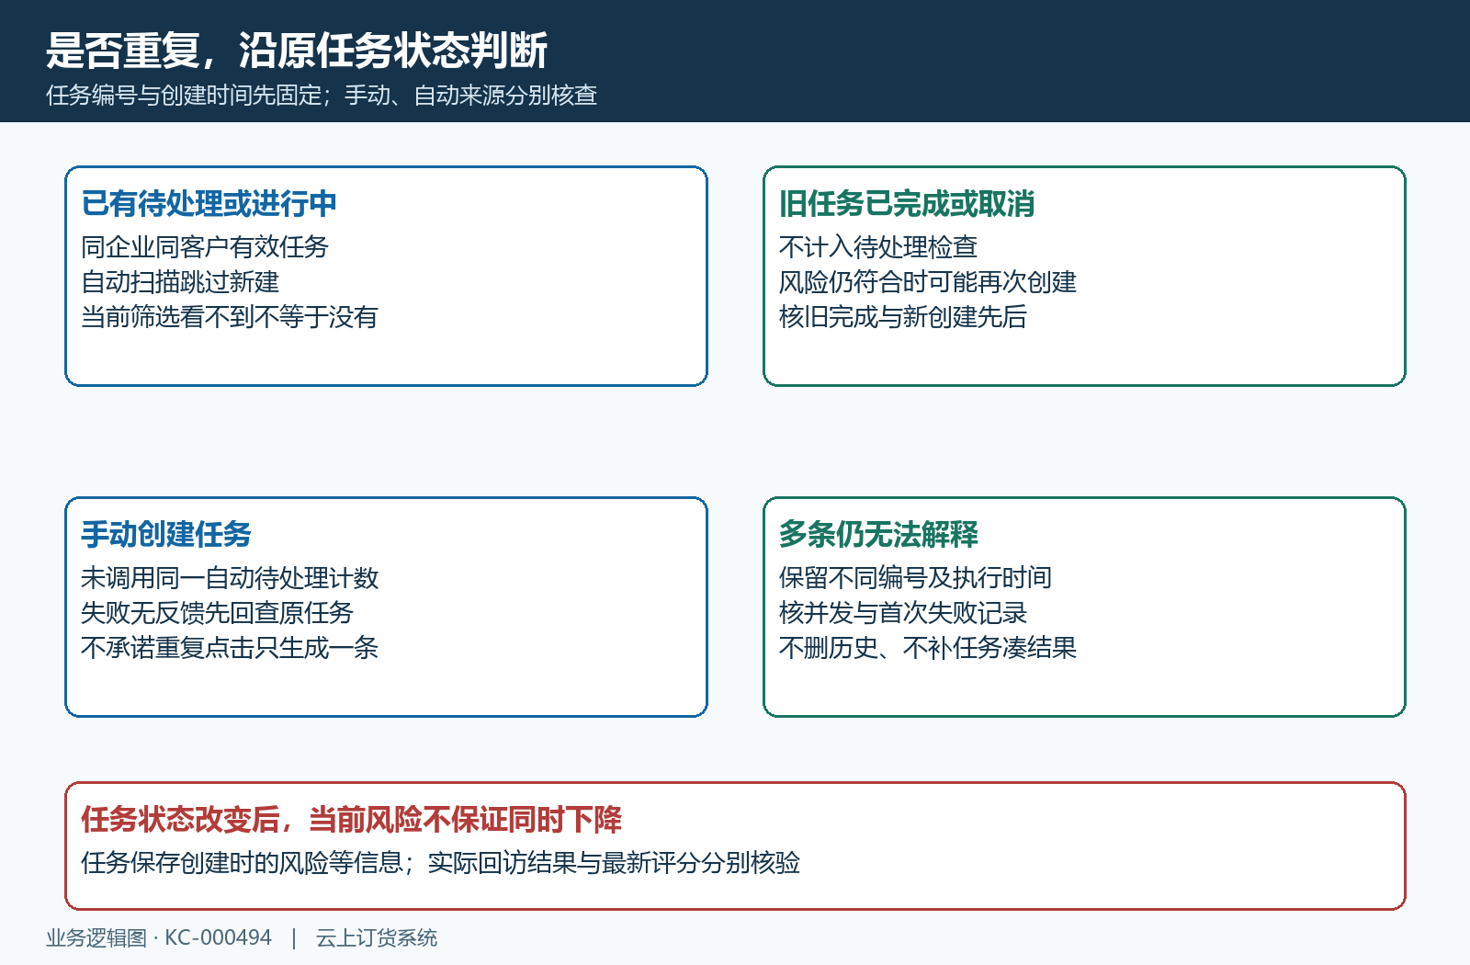Click line 不删历史、不补任务凑结果
The image size is (1470, 965).
click(x=928, y=648)
